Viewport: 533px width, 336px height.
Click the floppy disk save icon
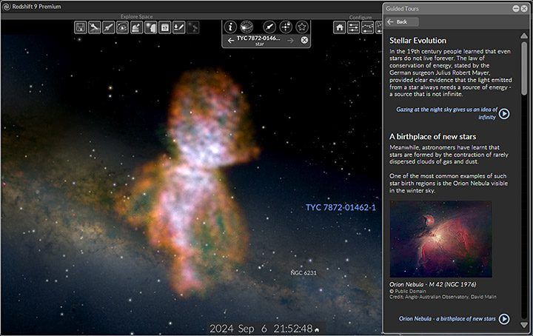pyautogui.click(x=81, y=27)
